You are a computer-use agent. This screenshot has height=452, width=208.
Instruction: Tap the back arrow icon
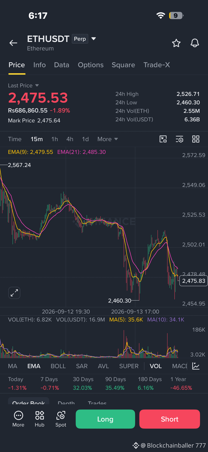point(13,43)
